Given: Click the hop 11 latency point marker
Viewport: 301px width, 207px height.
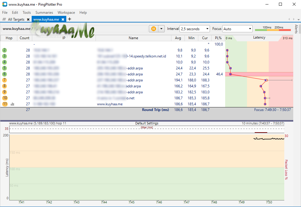Looking at the screenshot, I should click(x=265, y=104).
